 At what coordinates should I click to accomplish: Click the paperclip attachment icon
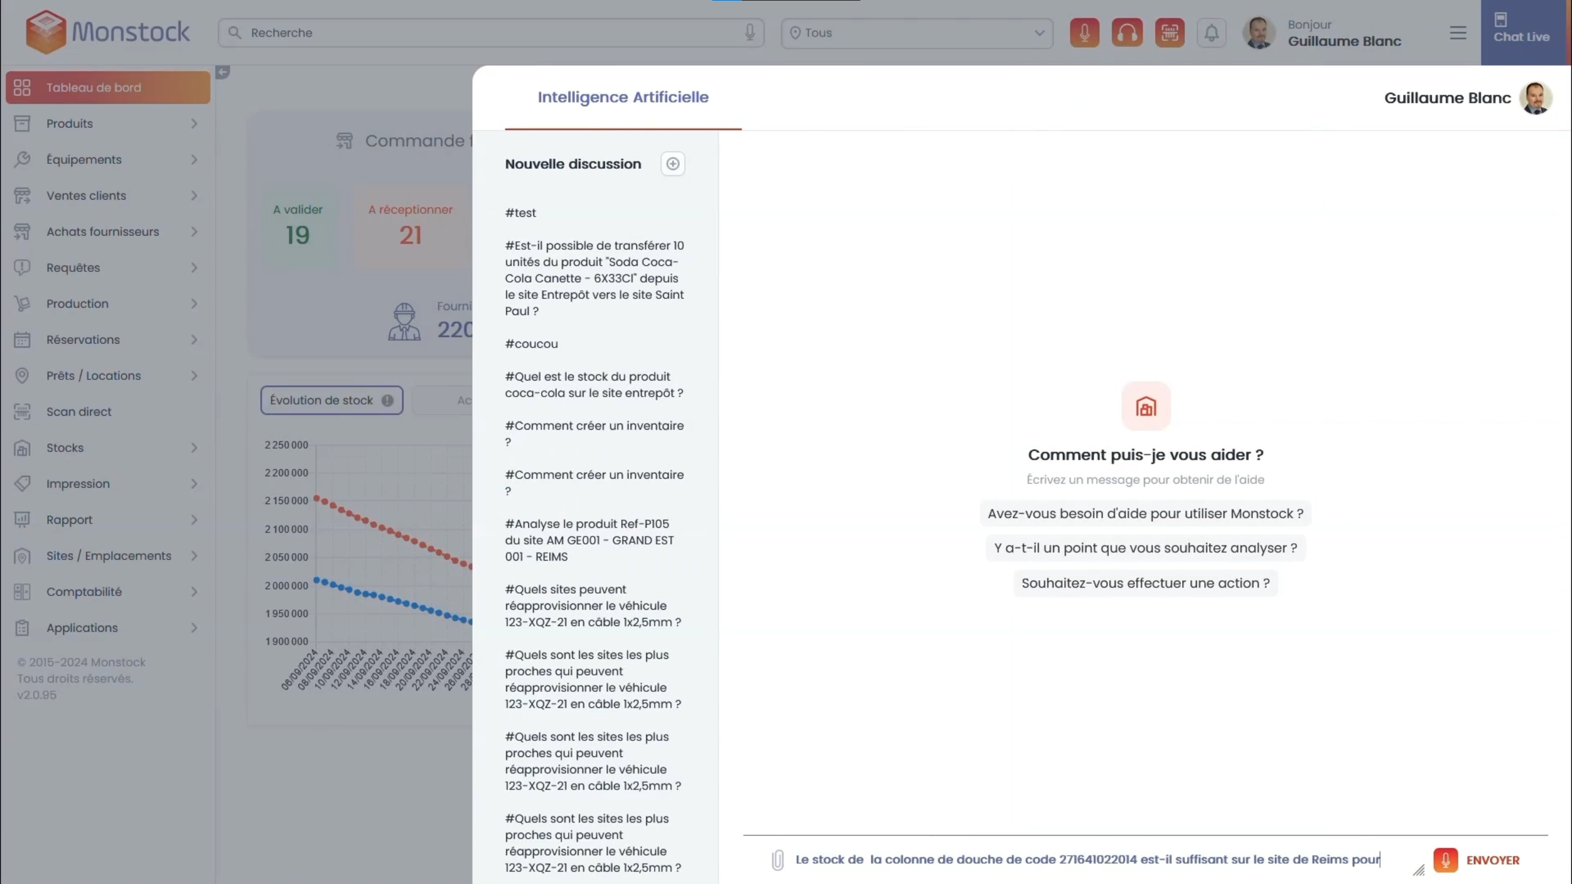pyautogui.click(x=777, y=860)
